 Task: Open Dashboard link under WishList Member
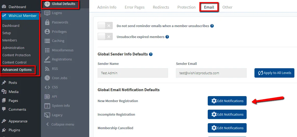click(11, 26)
